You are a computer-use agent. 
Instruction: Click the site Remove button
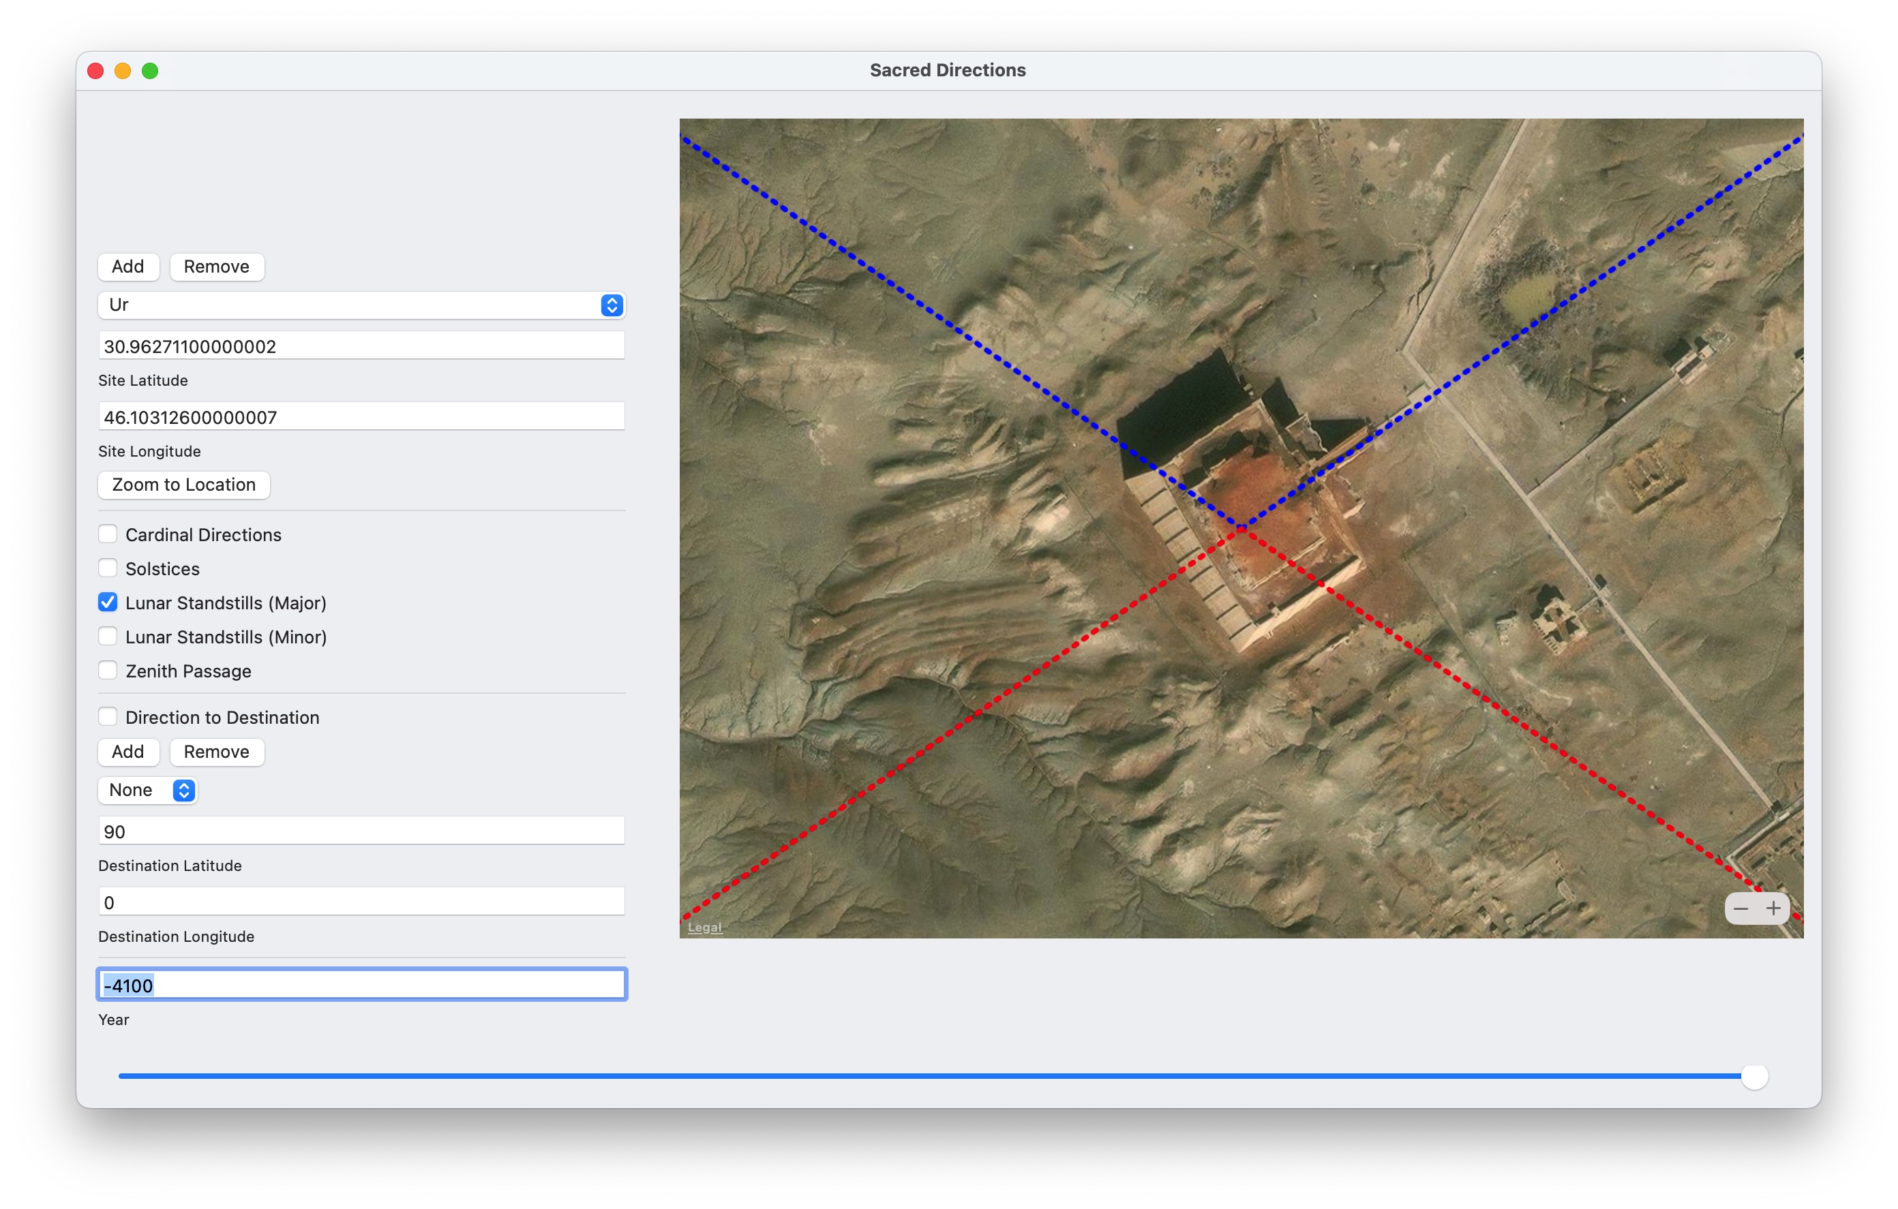tap(216, 266)
